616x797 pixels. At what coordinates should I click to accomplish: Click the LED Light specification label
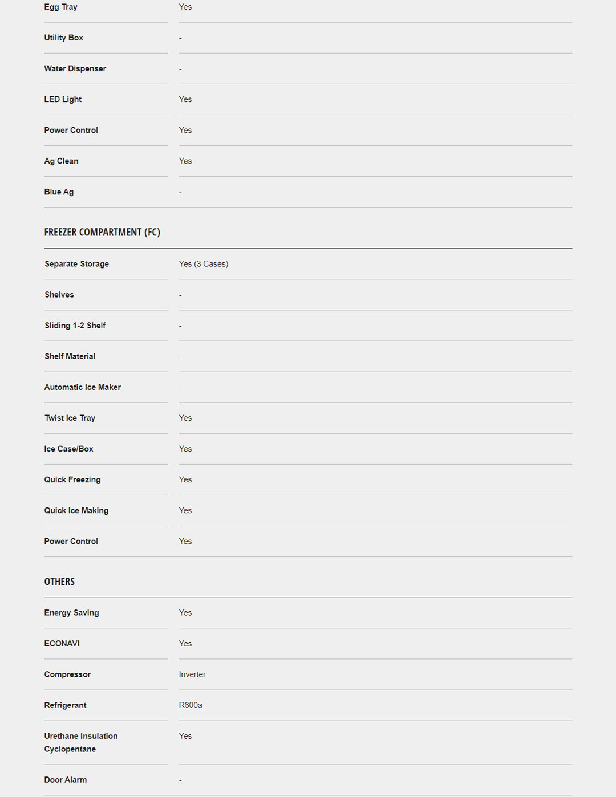63,99
